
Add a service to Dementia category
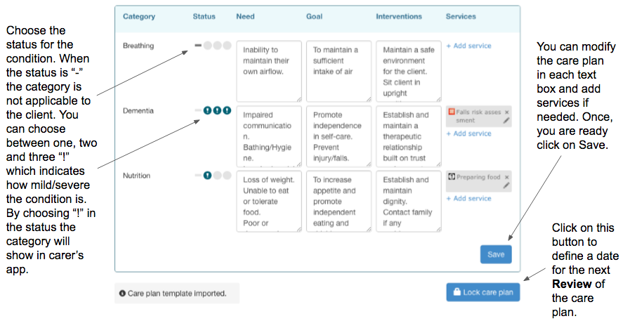[x=468, y=133]
